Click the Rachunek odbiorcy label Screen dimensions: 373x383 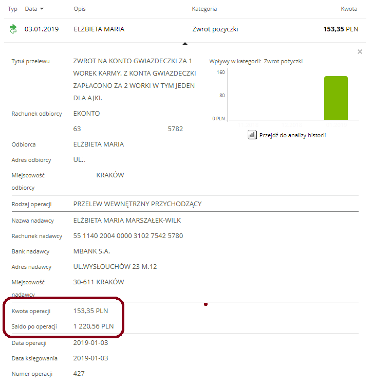[36, 114]
